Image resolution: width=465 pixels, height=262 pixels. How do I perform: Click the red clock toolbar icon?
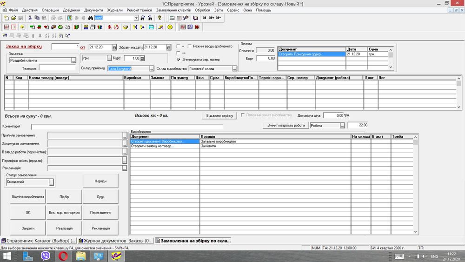116,27
